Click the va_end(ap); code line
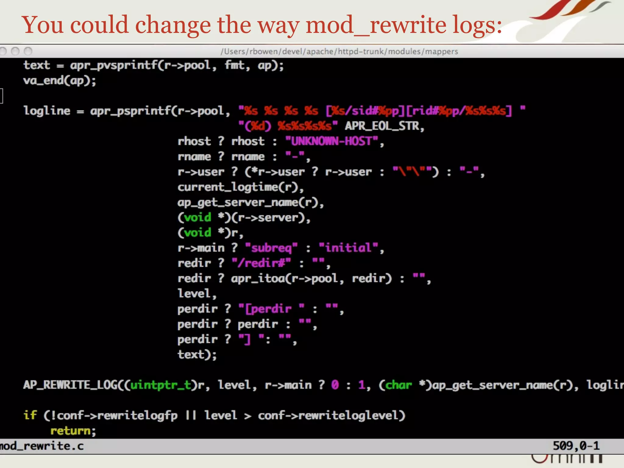The height and width of the screenshot is (468, 624). [60, 81]
